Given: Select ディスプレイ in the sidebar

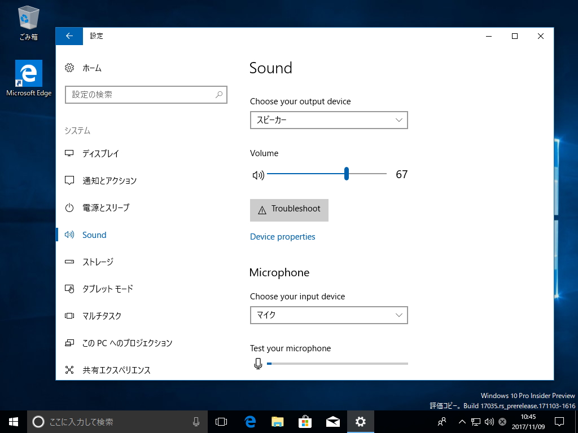Looking at the screenshot, I should tap(100, 153).
